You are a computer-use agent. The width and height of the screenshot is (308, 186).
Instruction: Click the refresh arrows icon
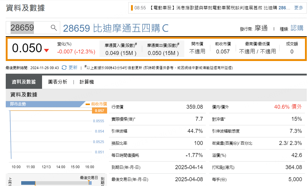64,68
